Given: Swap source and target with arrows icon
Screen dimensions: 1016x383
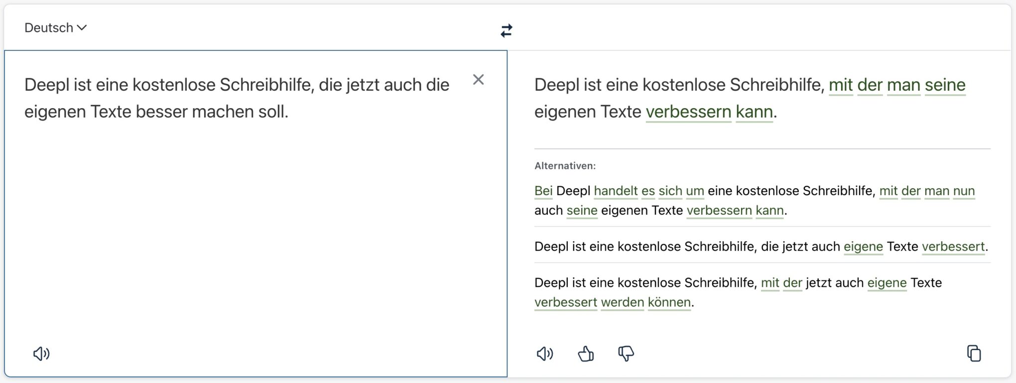Looking at the screenshot, I should [x=507, y=31].
